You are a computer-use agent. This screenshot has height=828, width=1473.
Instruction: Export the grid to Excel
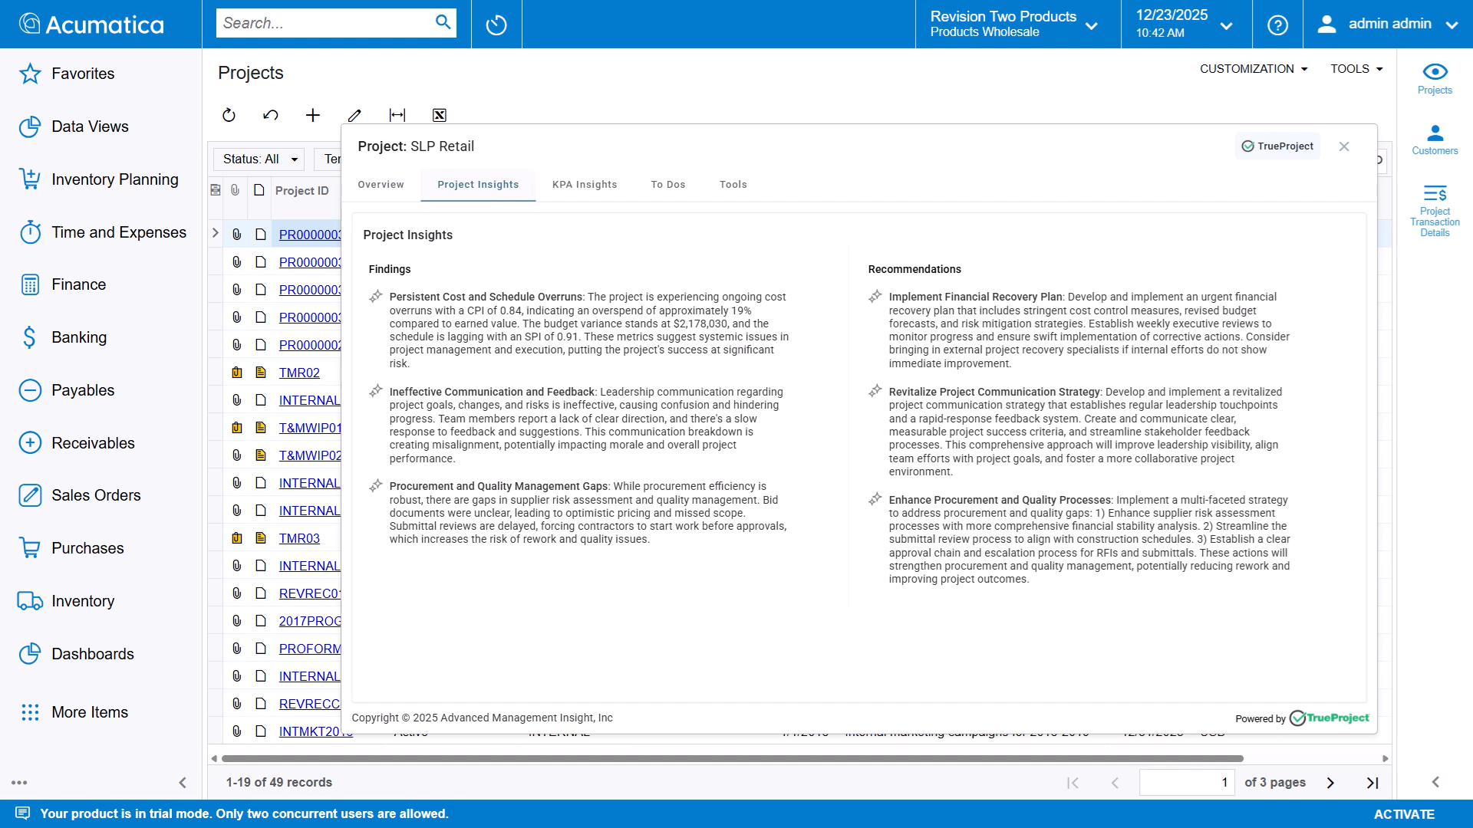(439, 115)
